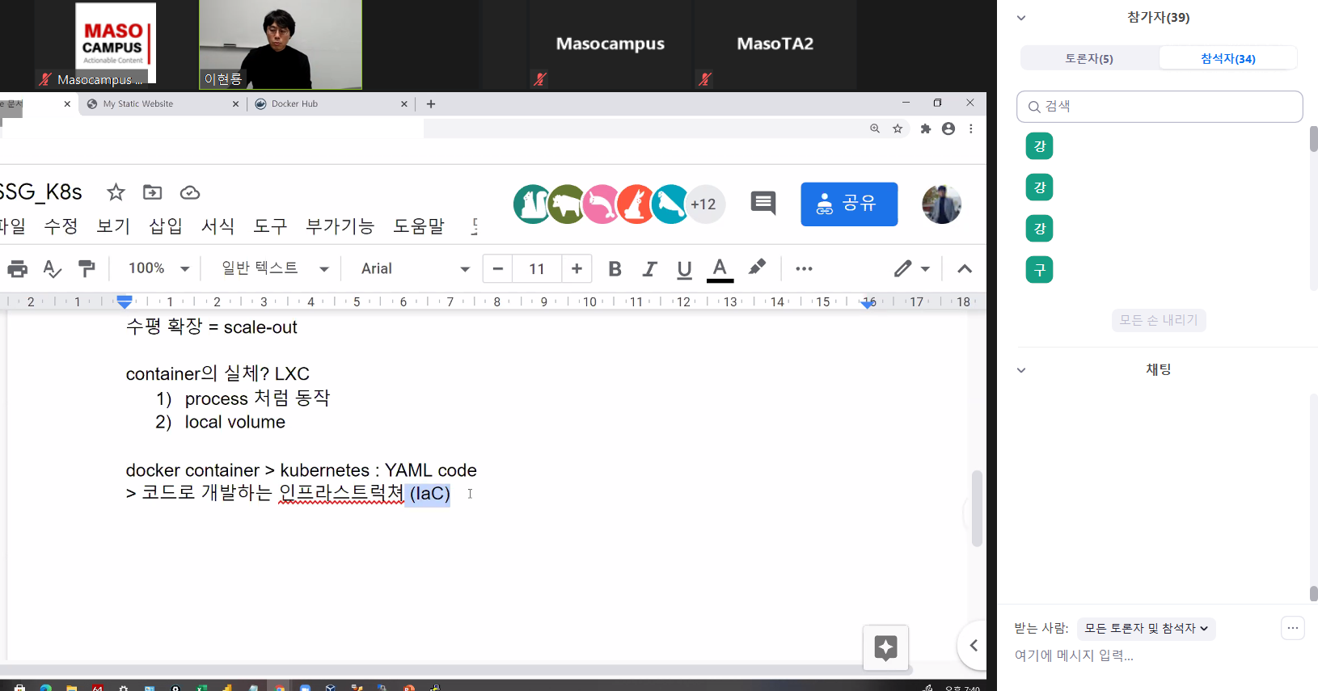Open the 삽입 menu
This screenshot has height=691, width=1318.
(165, 226)
